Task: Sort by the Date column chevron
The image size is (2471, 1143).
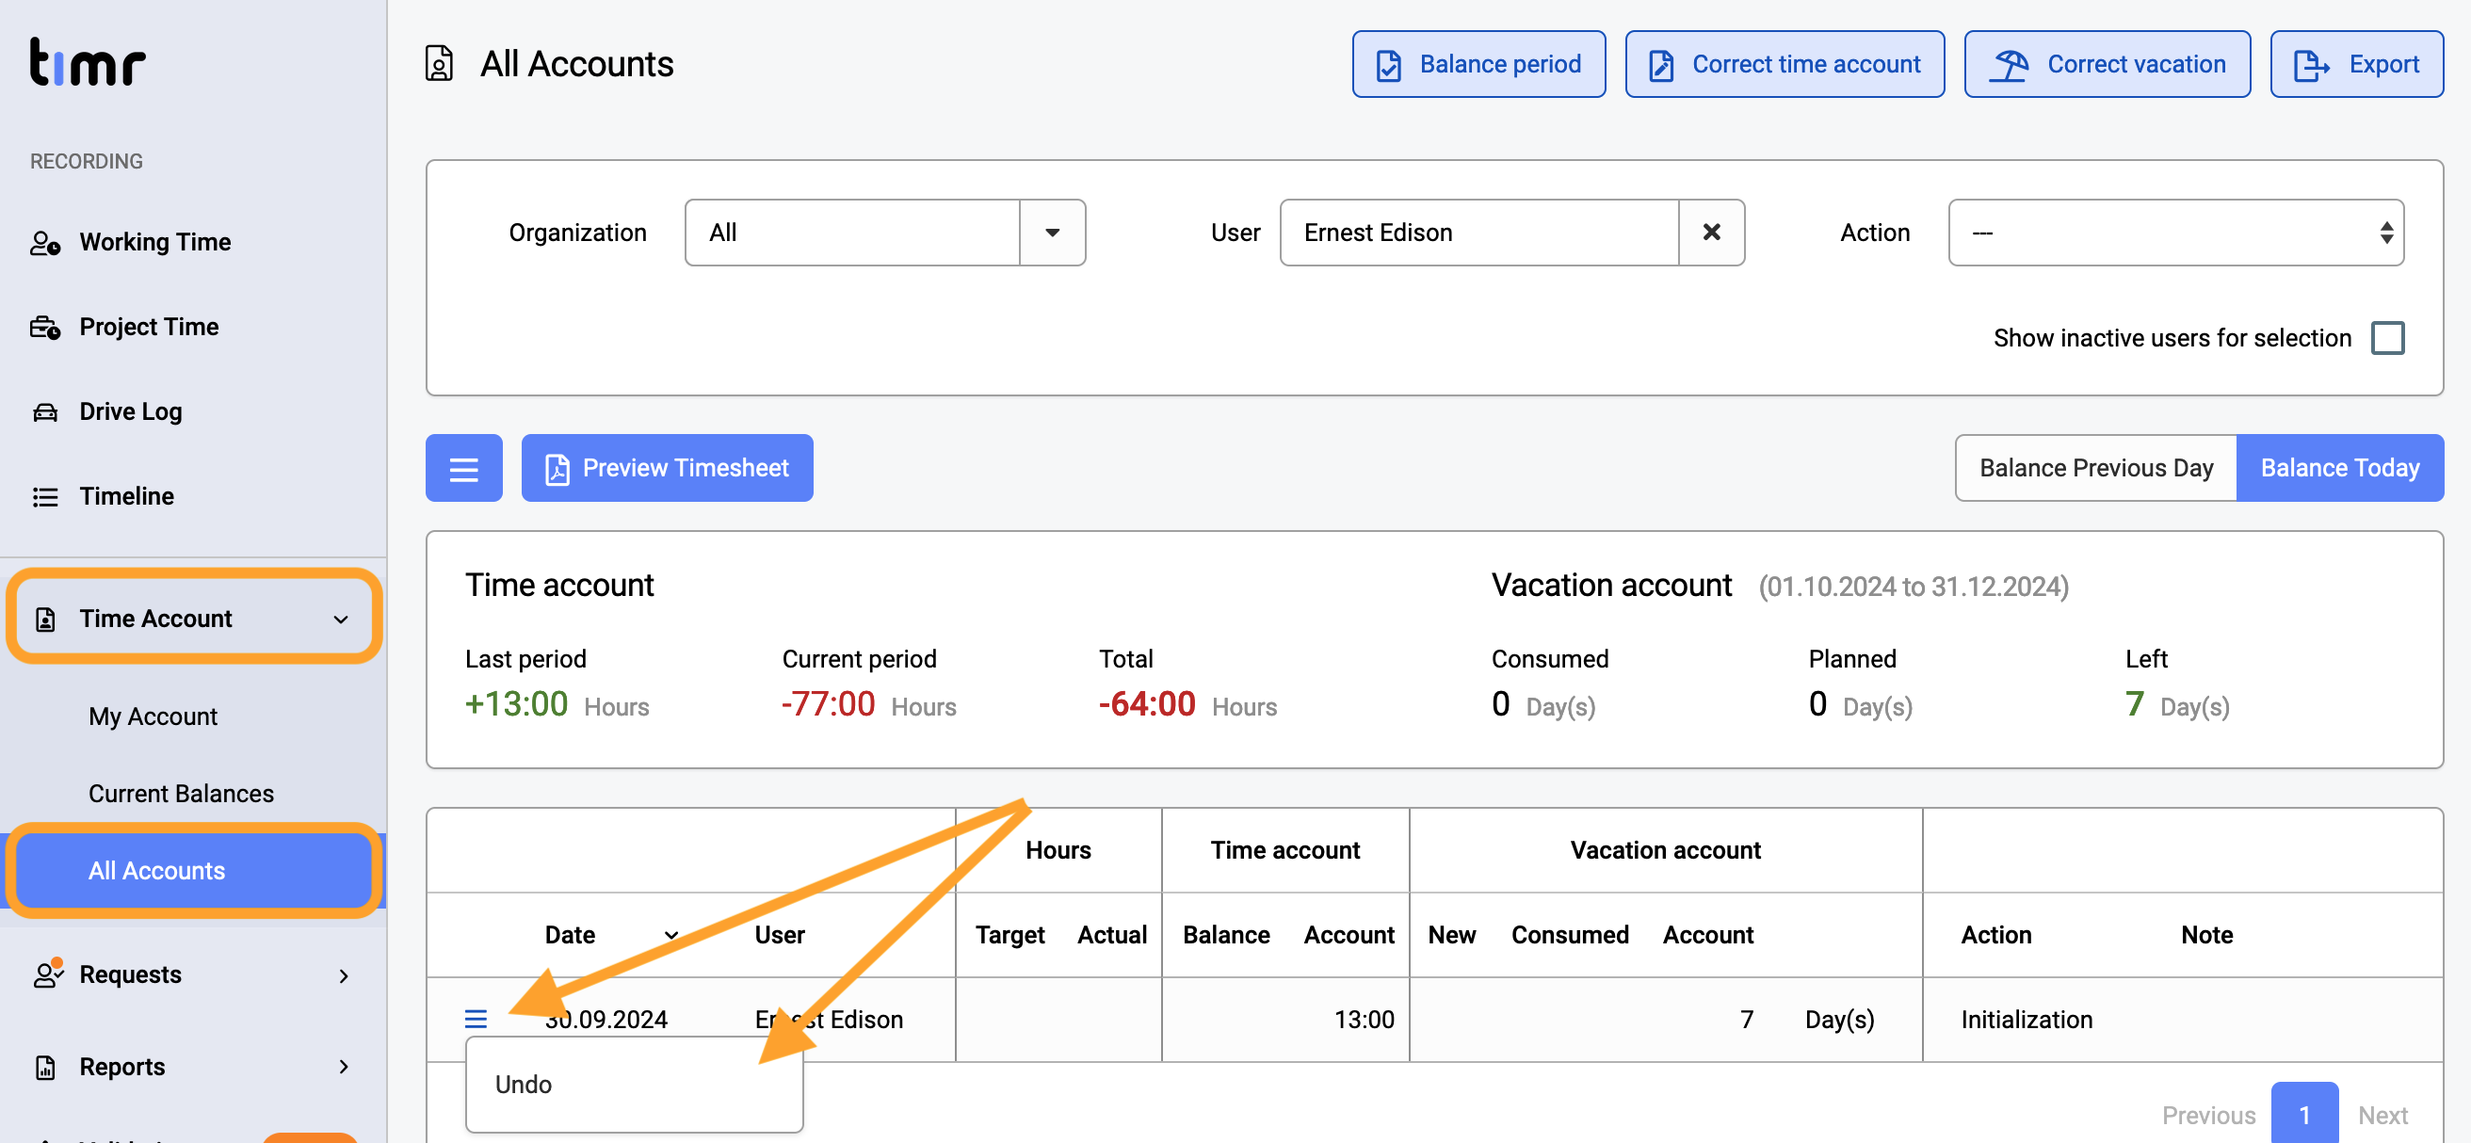Action: tap(671, 935)
